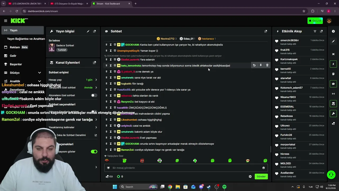Toggle Abonelere özel sohbet switch
Screen dimensions: 339x191
point(94,95)
